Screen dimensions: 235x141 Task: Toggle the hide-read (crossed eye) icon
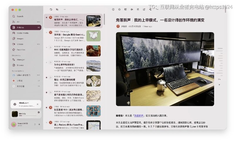57,9
